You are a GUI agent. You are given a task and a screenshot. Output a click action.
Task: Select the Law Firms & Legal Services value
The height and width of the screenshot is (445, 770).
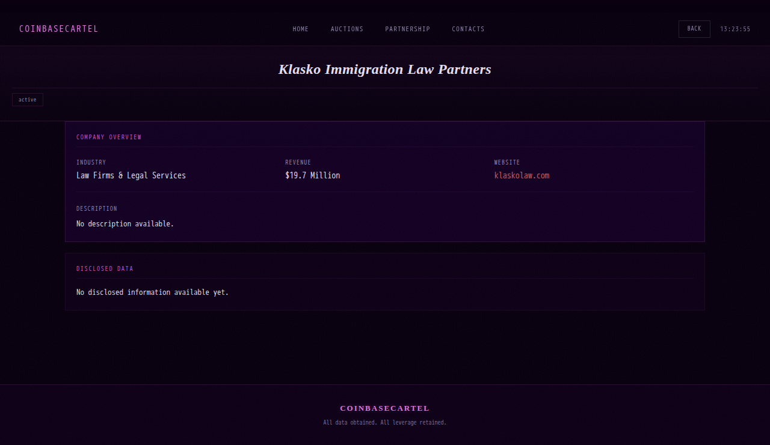tap(131, 175)
